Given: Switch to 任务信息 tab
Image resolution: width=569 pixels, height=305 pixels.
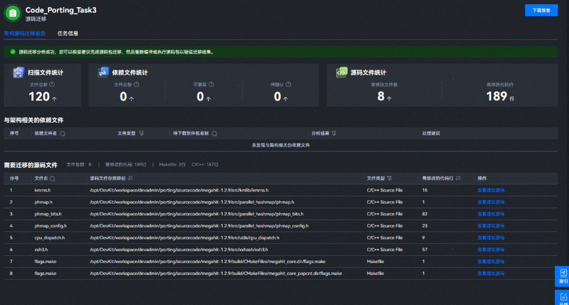Looking at the screenshot, I should [68, 34].
